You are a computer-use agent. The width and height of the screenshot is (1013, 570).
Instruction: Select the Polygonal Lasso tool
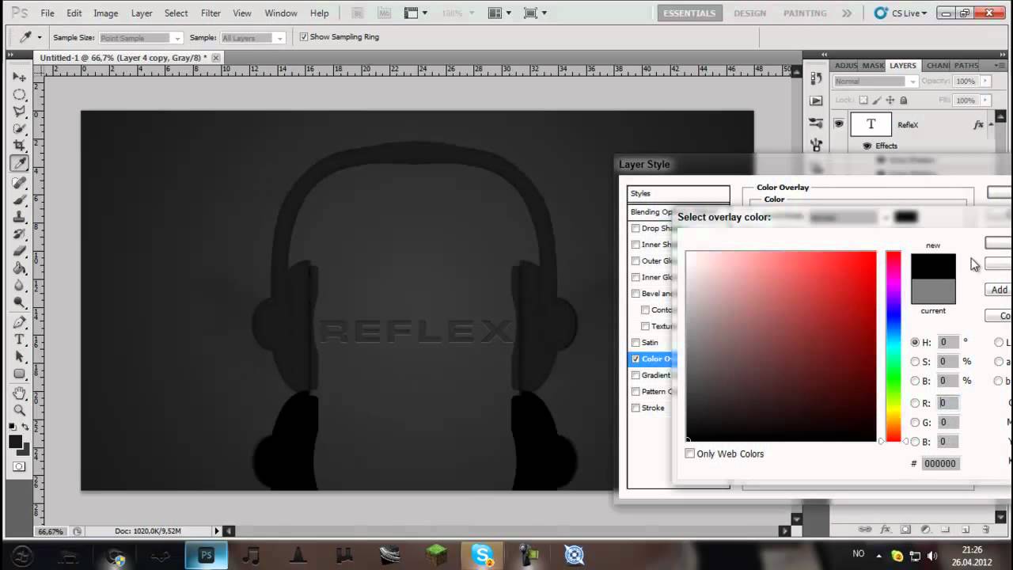tap(20, 112)
